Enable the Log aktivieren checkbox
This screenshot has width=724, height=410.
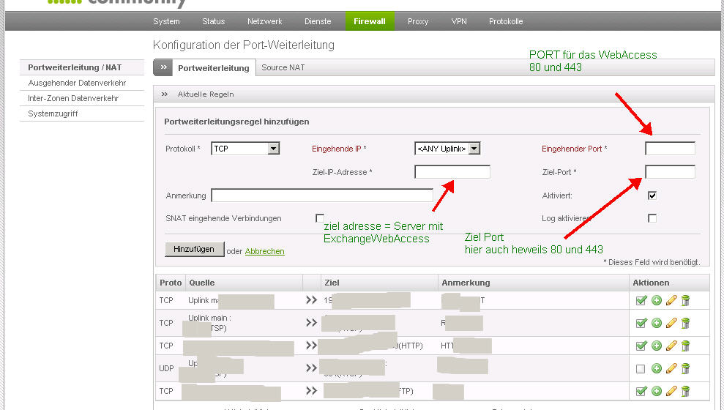(x=652, y=218)
